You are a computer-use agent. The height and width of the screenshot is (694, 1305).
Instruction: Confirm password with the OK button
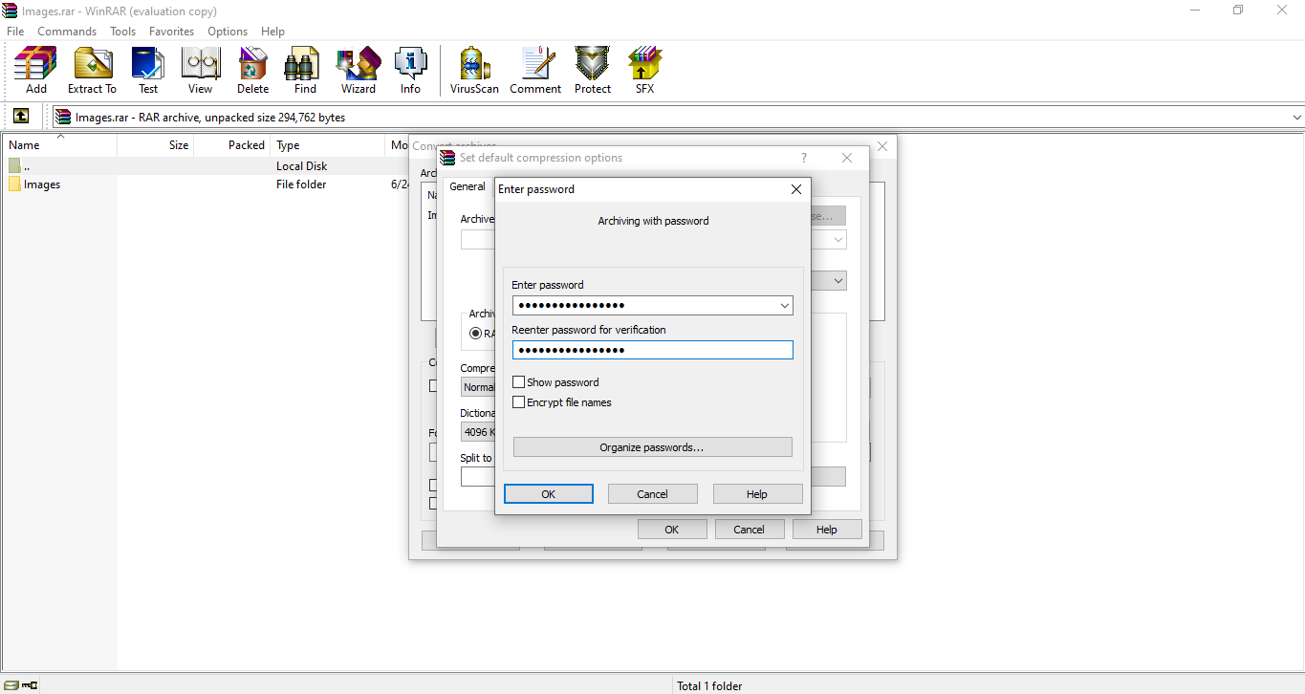[x=549, y=494]
